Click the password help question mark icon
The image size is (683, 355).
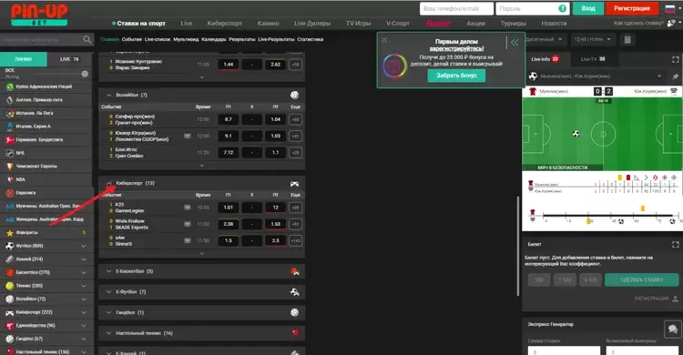tap(563, 8)
